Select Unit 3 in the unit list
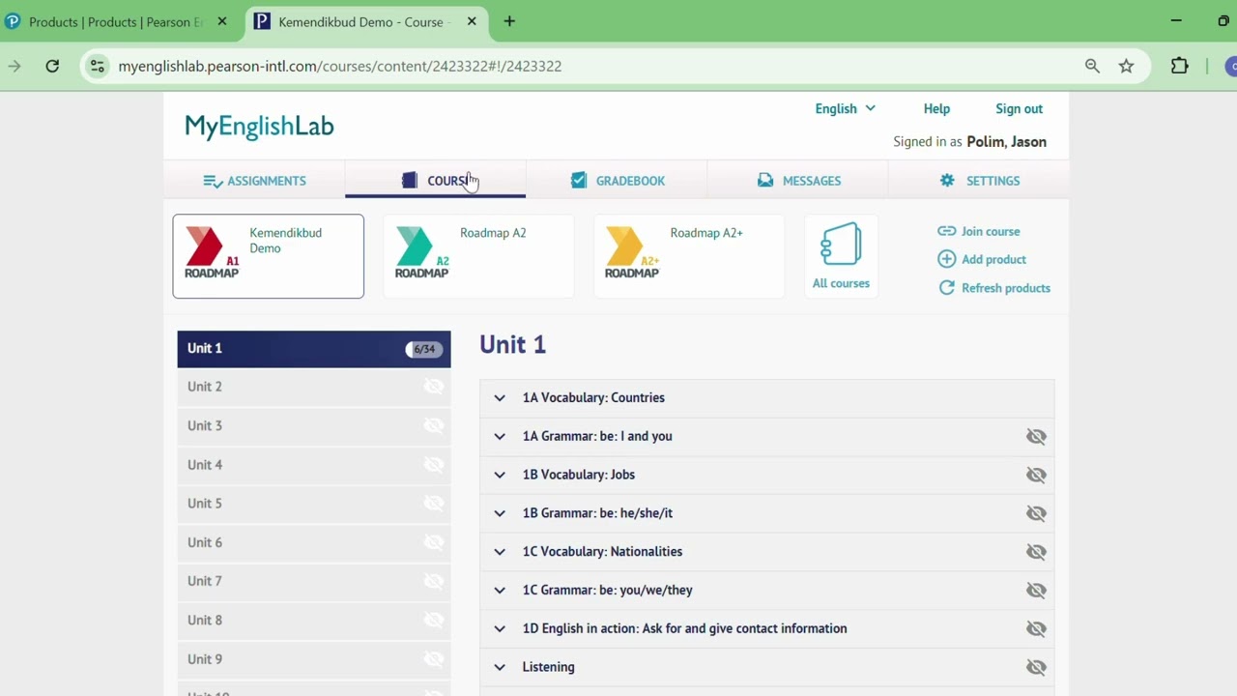 314,425
